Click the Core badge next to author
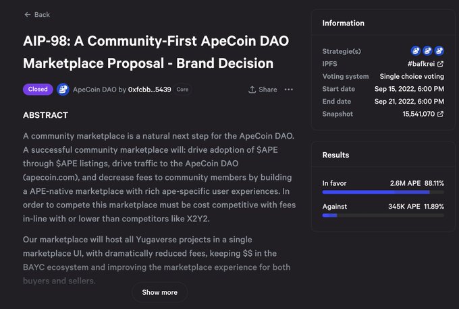 [x=182, y=90]
